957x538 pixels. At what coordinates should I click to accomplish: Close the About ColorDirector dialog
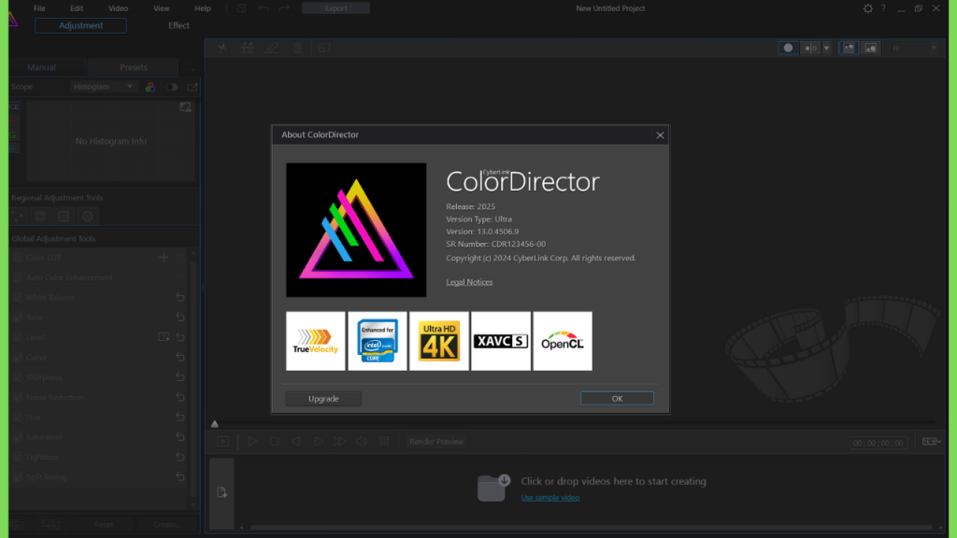[x=660, y=134]
